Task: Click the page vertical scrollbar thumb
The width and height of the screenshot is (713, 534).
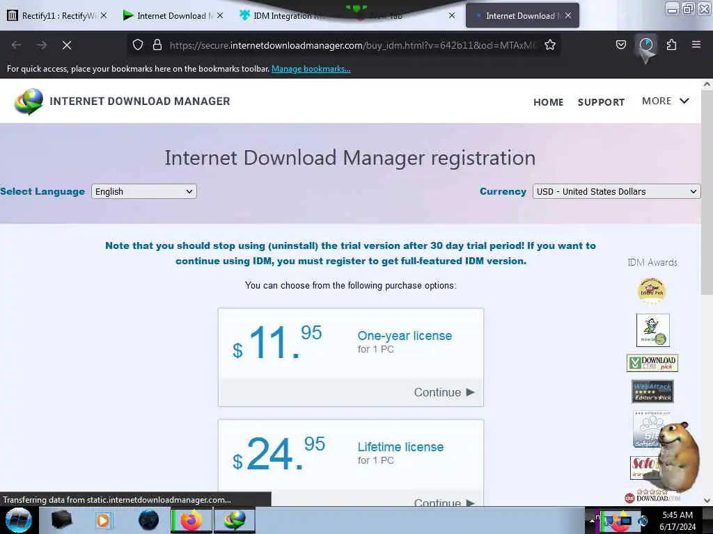Action: [x=707, y=193]
